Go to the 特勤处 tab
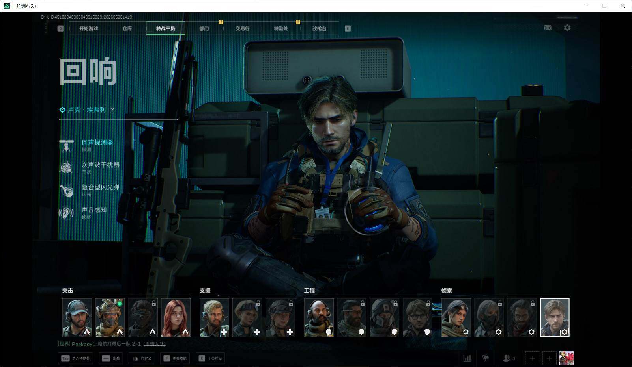The image size is (632, 367). point(281,28)
